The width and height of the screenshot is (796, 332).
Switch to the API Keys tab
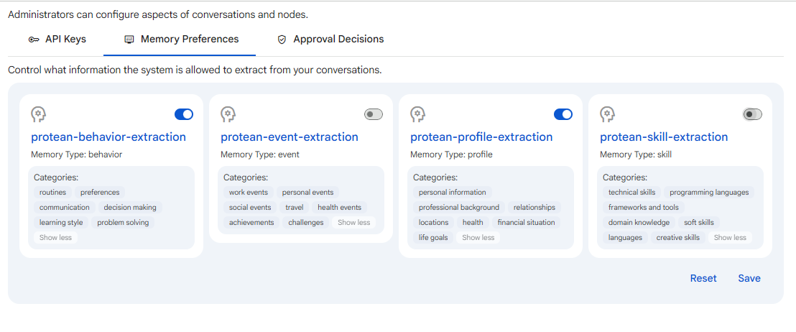[x=57, y=39]
